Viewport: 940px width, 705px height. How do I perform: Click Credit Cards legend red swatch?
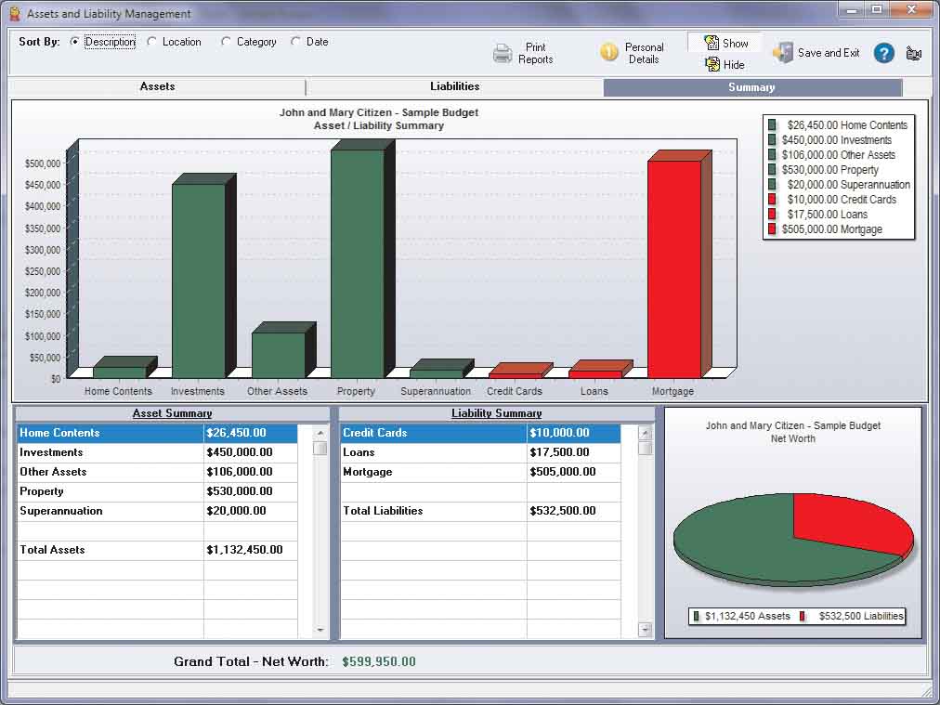pos(772,199)
